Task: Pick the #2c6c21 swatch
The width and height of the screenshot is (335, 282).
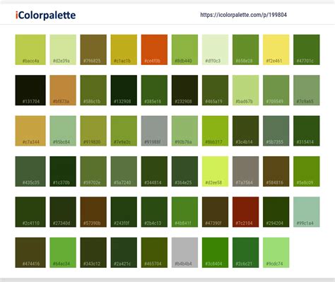Action: 245,252
